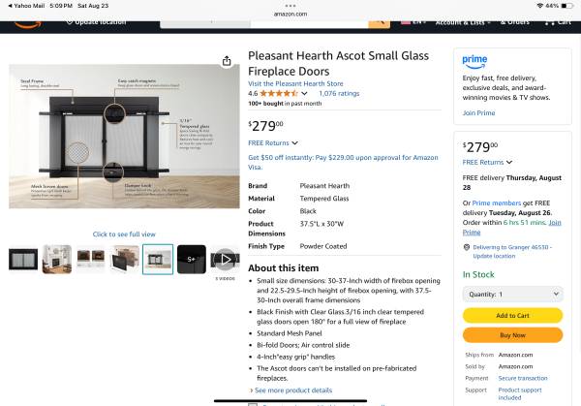Screen dimensions: 581x406
Task: Open the shopping Cart icon
Action: coord(558,23)
